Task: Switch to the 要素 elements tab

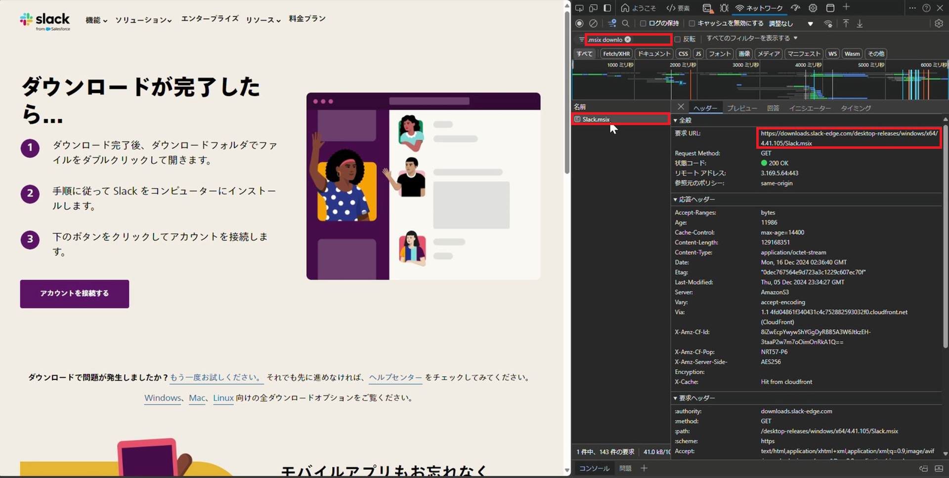Action: (678, 8)
